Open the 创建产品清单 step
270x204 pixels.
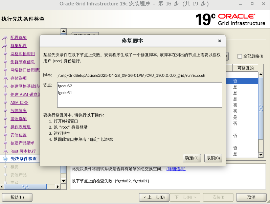point(23,143)
